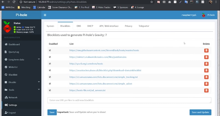
Task: Open the Blacklist page
Action: click(x=22, y=75)
